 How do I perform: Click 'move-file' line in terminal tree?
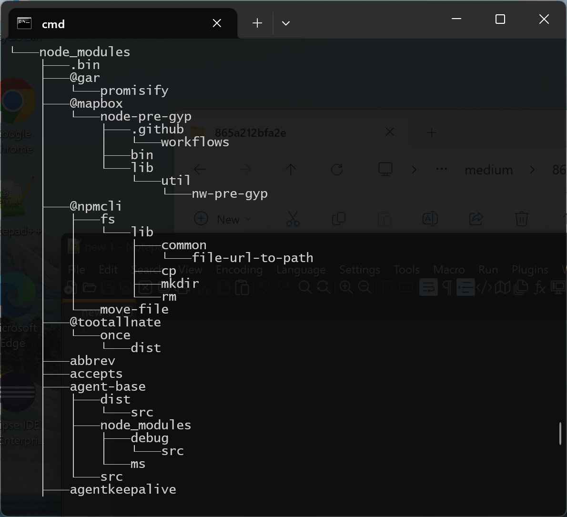point(134,309)
